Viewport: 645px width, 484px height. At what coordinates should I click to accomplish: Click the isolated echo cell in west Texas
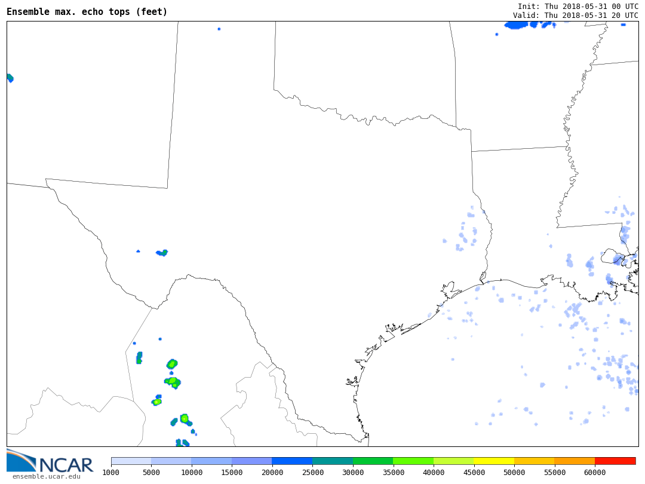point(162,253)
